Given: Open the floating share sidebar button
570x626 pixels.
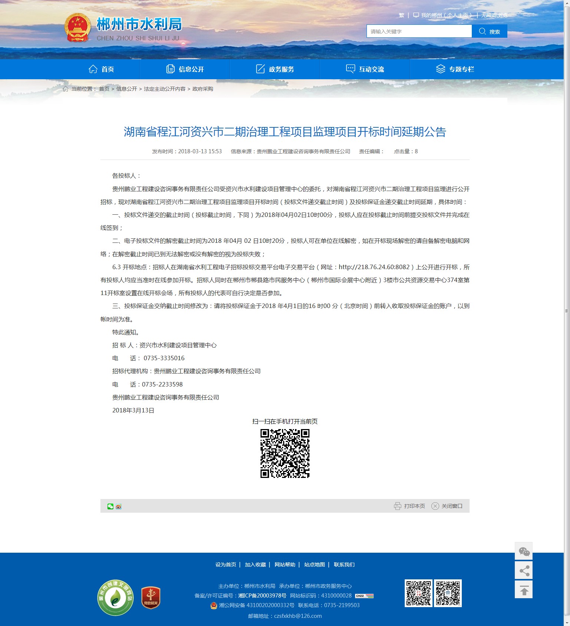Looking at the screenshot, I should tap(524, 570).
